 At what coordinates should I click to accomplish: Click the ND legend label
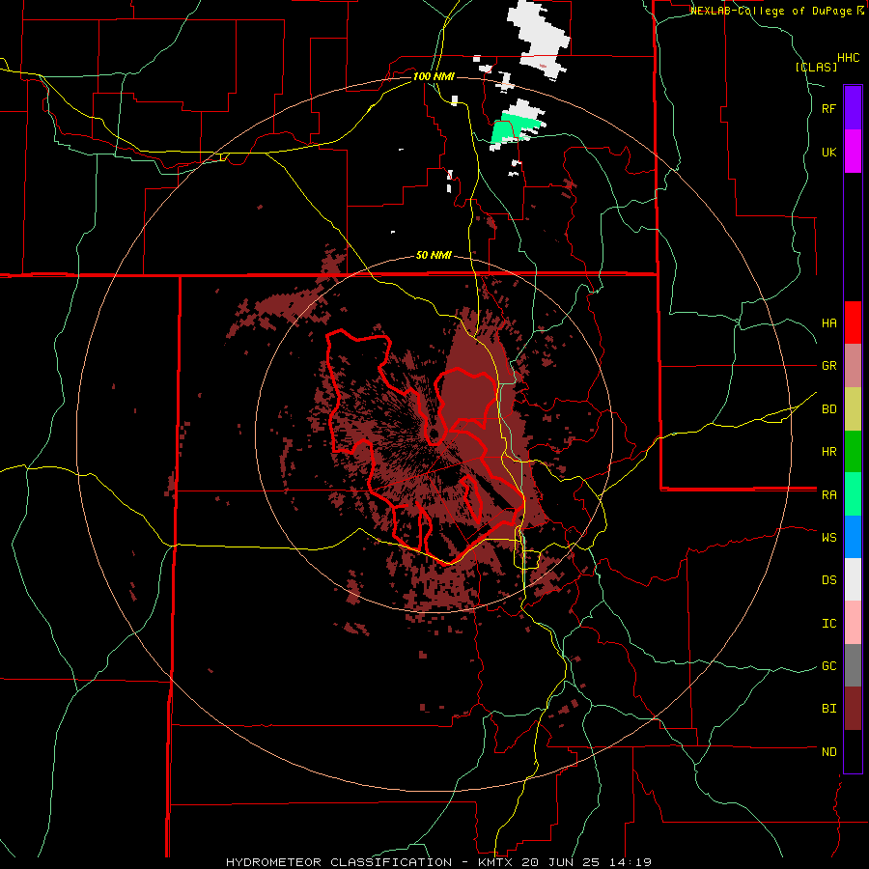(828, 752)
